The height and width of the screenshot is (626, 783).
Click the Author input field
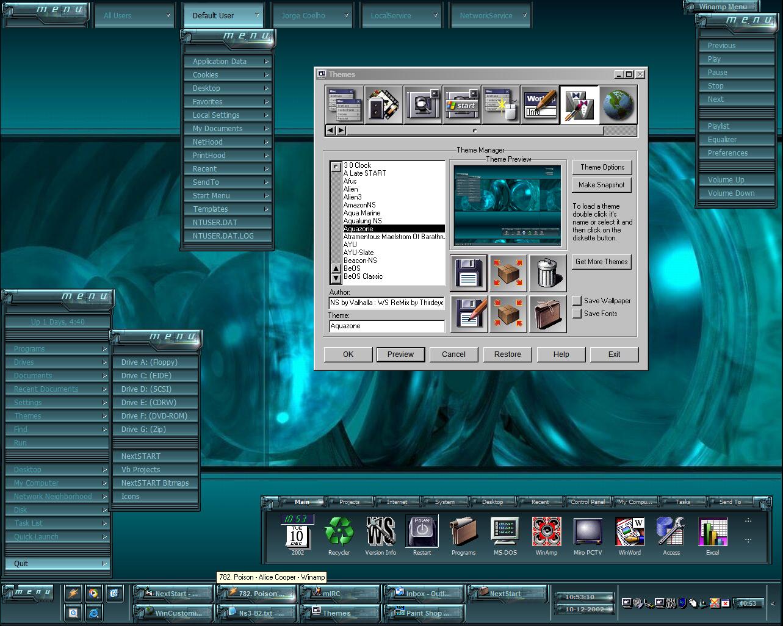coord(387,303)
